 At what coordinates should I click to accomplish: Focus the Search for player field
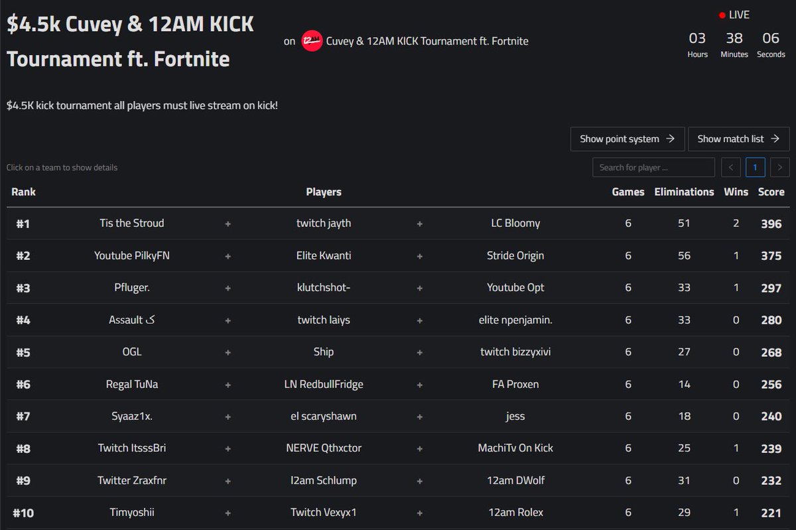pos(653,167)
